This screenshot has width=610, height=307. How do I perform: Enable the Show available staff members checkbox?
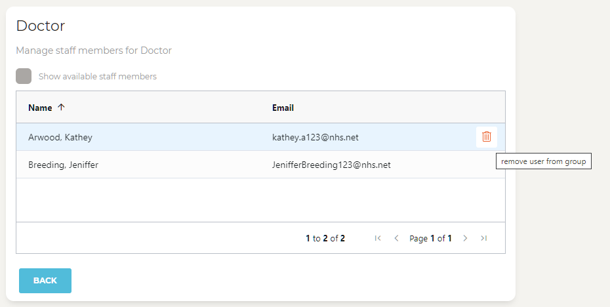click(x=24, y=76)
